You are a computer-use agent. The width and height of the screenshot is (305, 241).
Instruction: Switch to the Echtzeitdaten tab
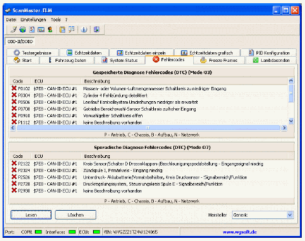click(84, 53)
